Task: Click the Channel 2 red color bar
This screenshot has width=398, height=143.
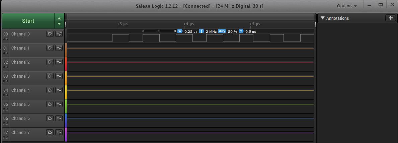Action: pyautogui.click(x=66, y=64)
